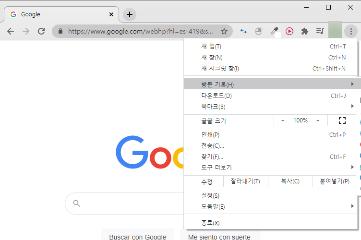Choose 종료(X) to exit Chrome
The width and height of the screenshot is (361, 240).
coord(271,223)
